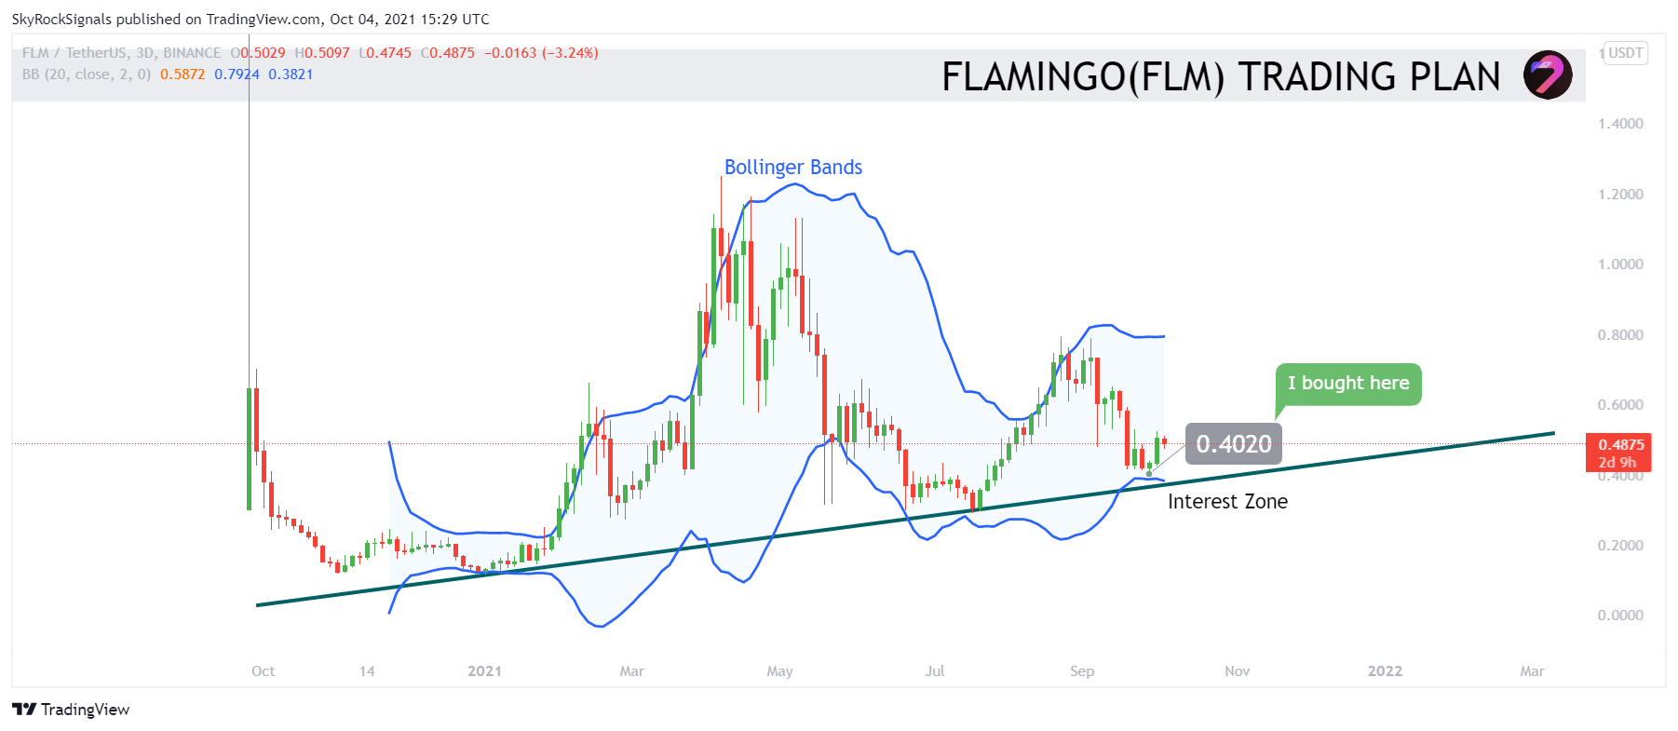Click the 2021 time axis label

pyautogui.click(x=484, y=671)
